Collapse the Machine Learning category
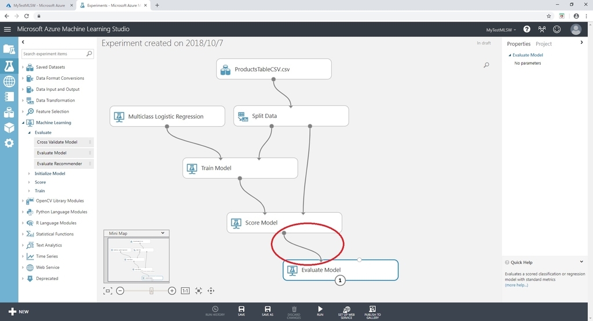Viewport: 593px width, 321px height. 23,123
